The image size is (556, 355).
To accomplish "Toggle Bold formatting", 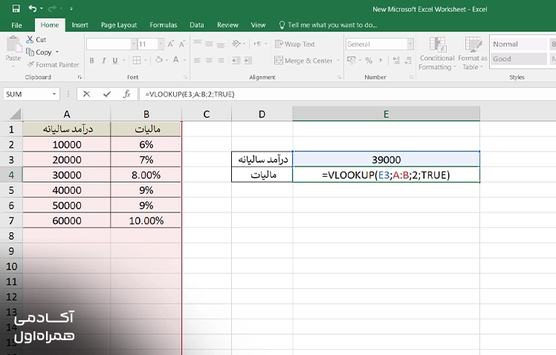I will [92, 61].
